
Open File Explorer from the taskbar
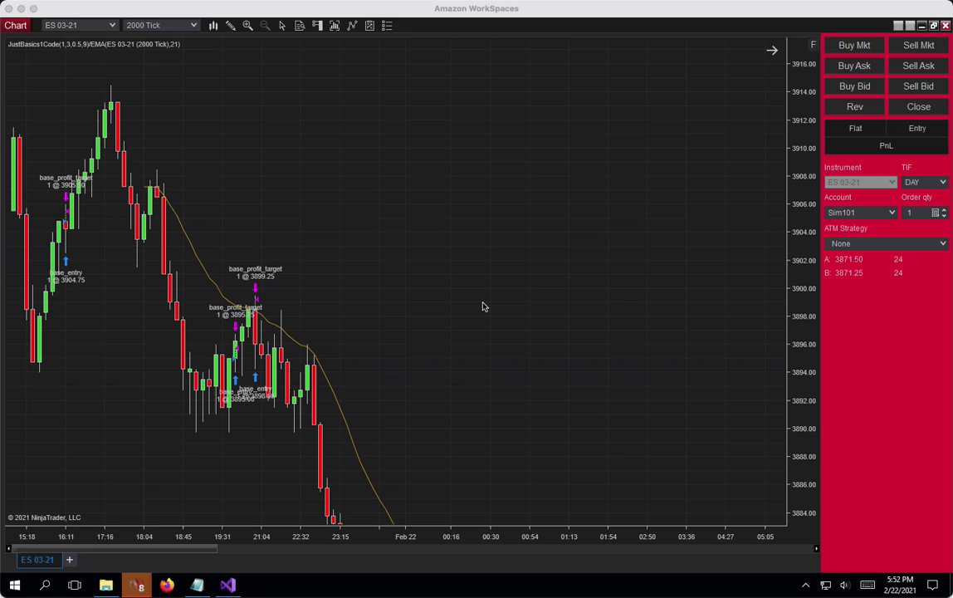point(105,586)
